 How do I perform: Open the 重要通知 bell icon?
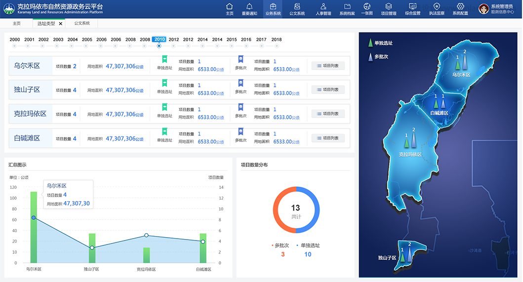pyautogui.click(x=249, y=6)
